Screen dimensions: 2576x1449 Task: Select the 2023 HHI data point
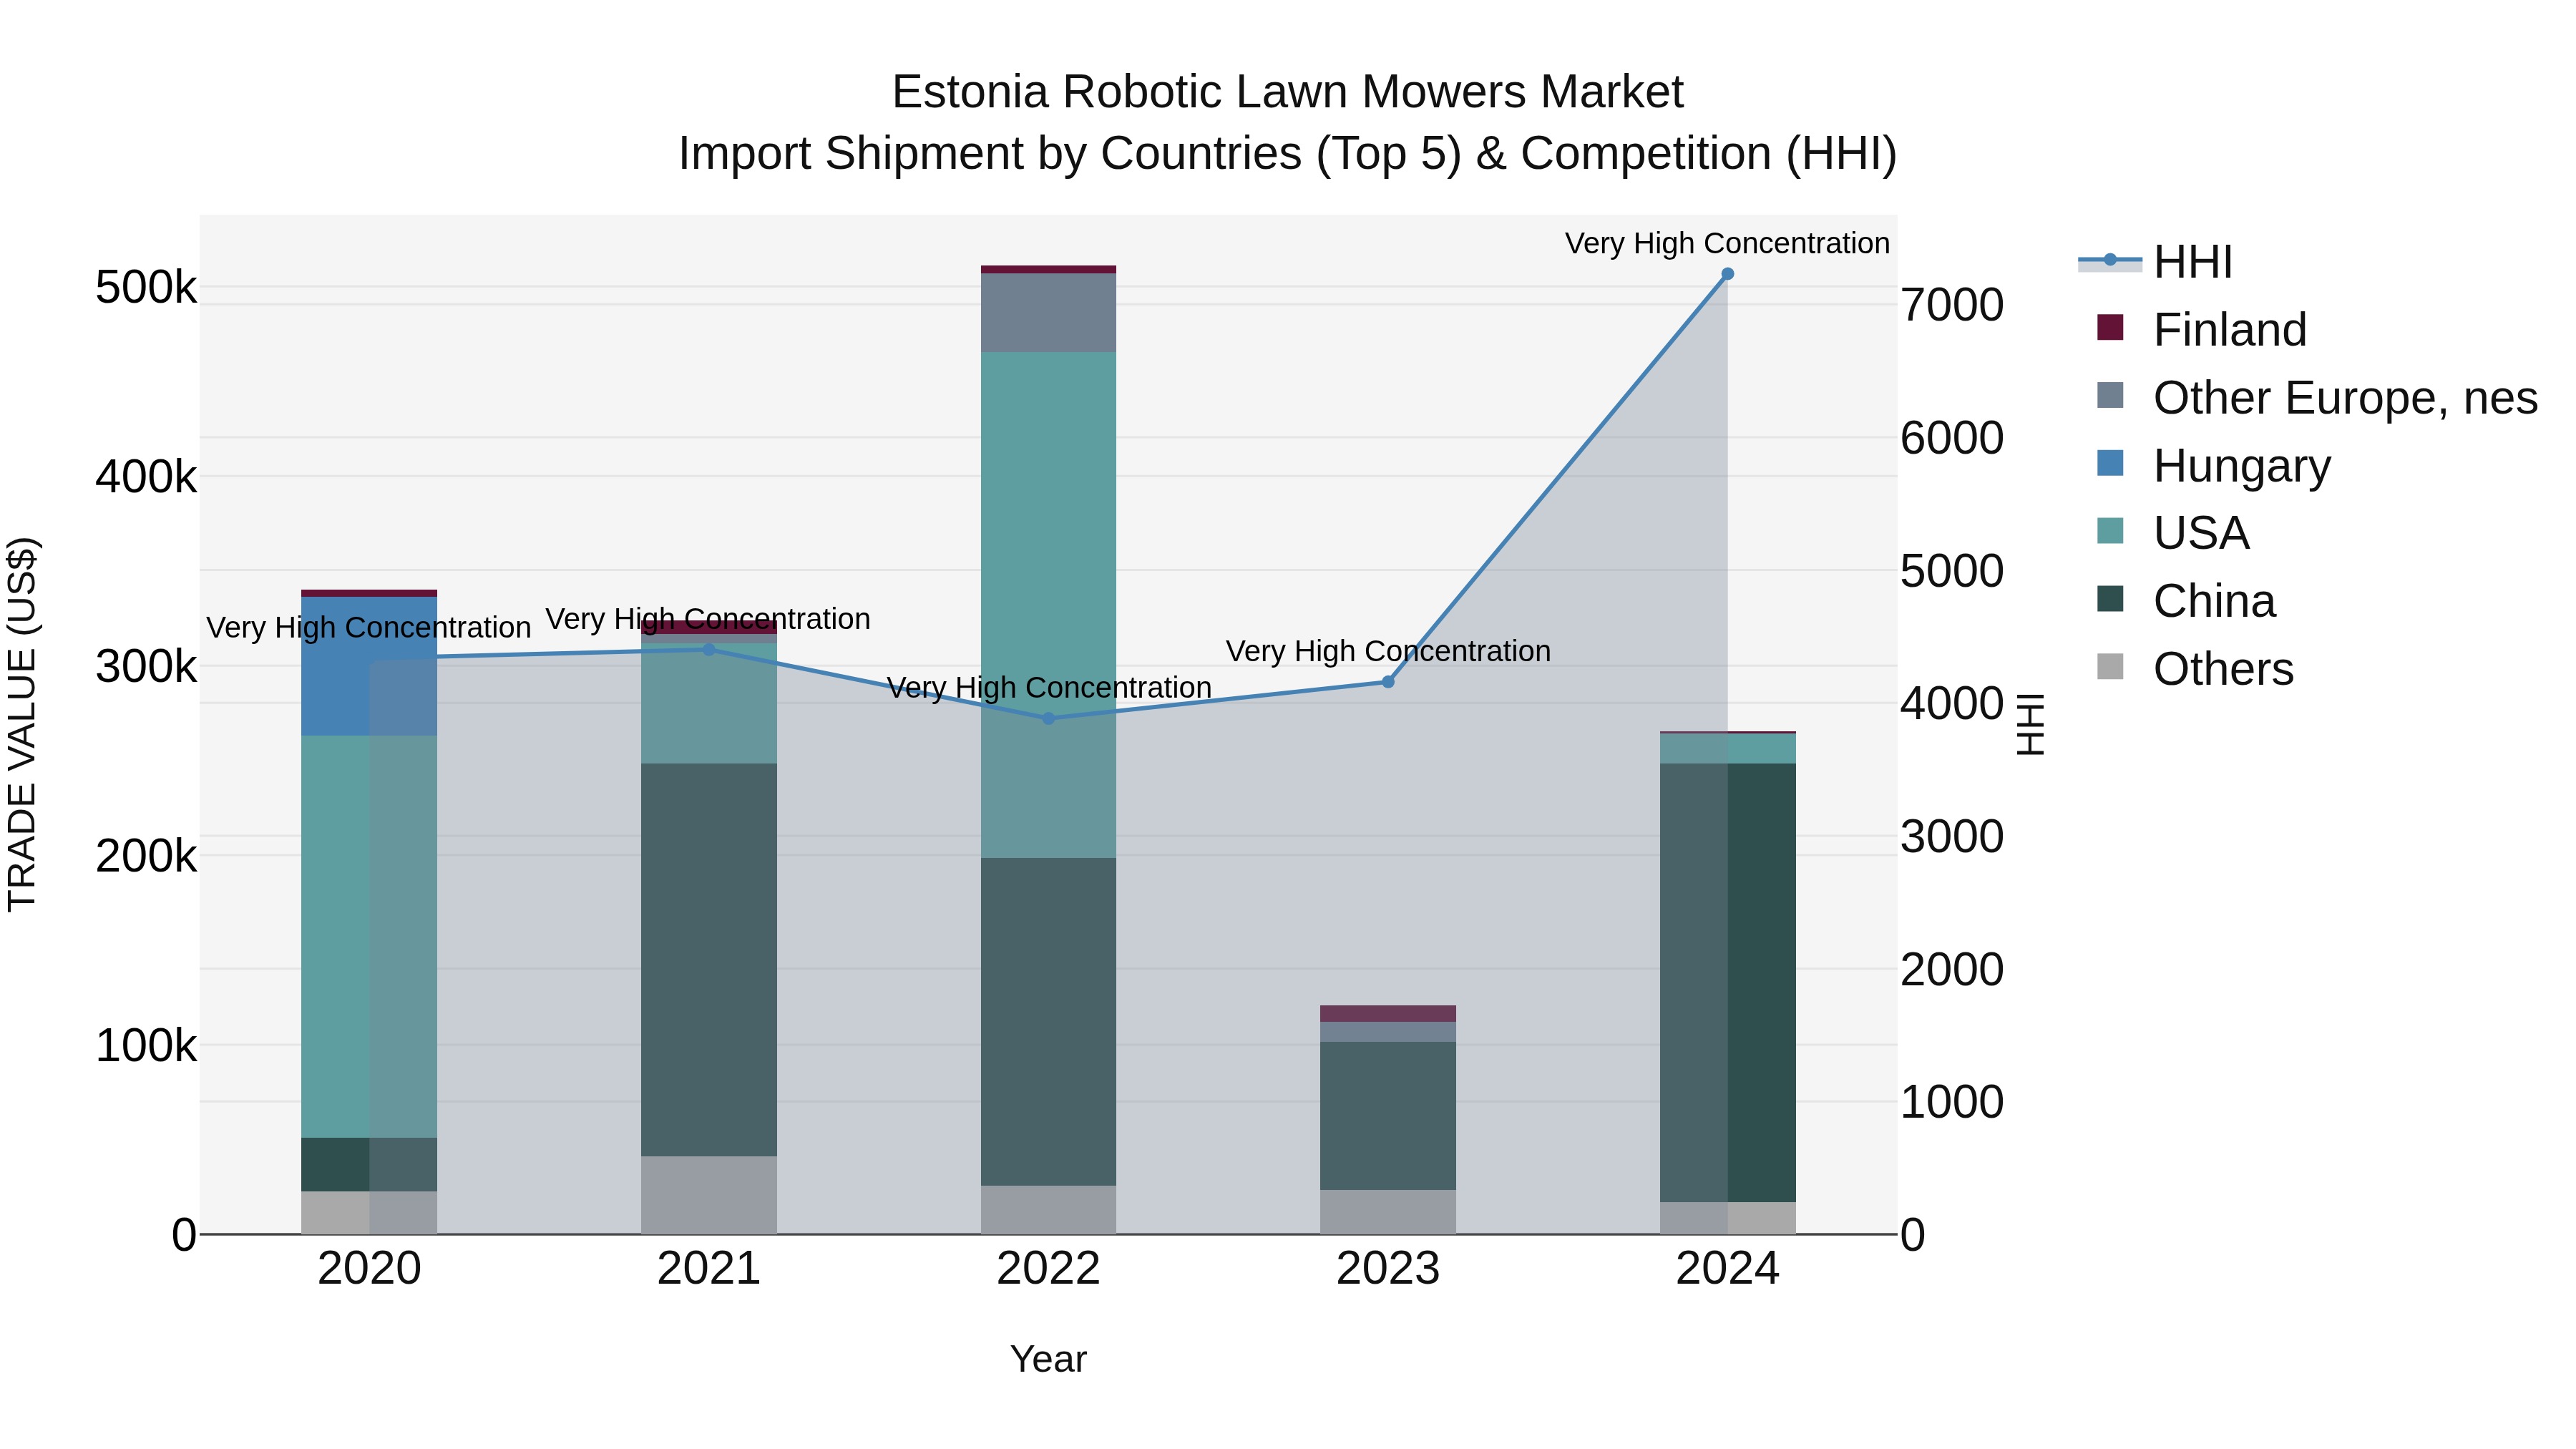tap(1388, 682)
